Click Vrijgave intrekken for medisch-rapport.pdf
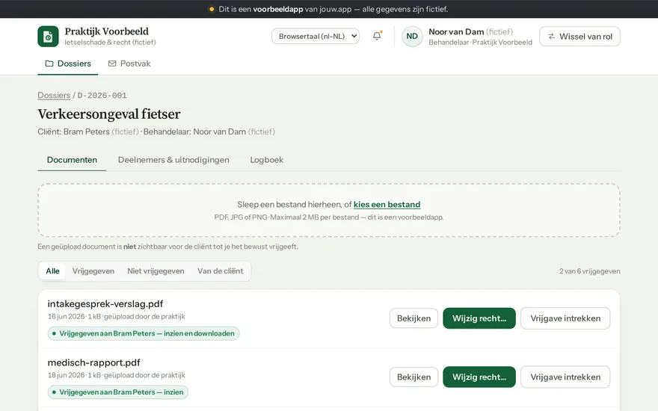 pos(565,377)
